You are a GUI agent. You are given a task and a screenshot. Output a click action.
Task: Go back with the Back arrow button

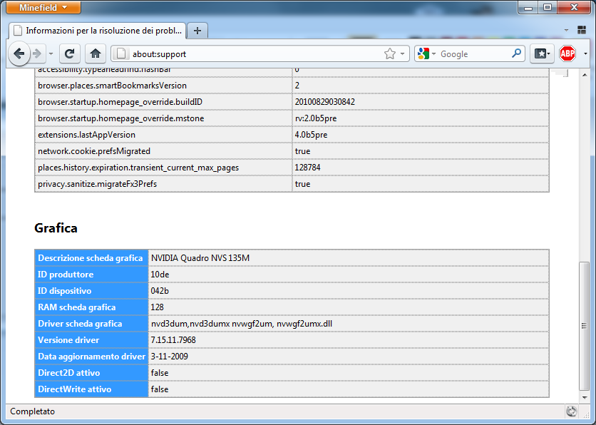point(19,54)
